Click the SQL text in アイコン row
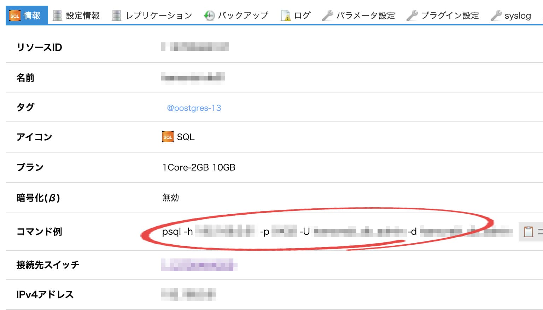 186,137
